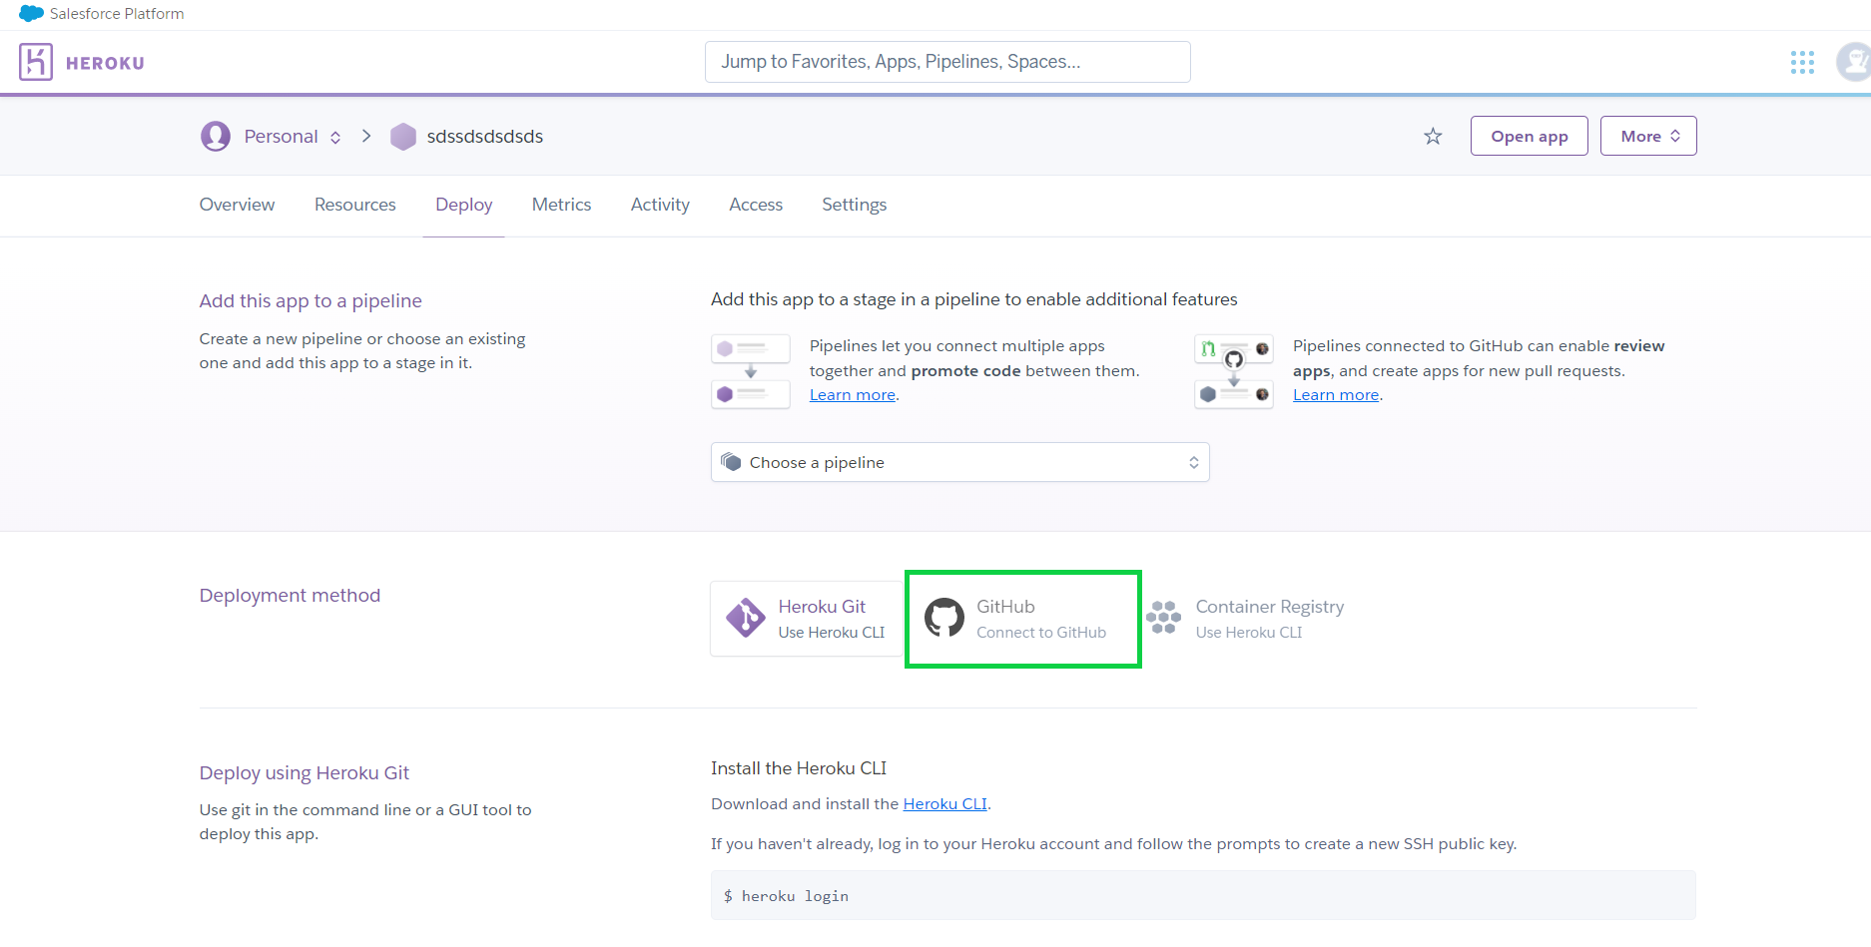The height and width of the screenshot is (947, 1871).
Task: Follow the Heroku CLI download link
Action: coord(944,804)
